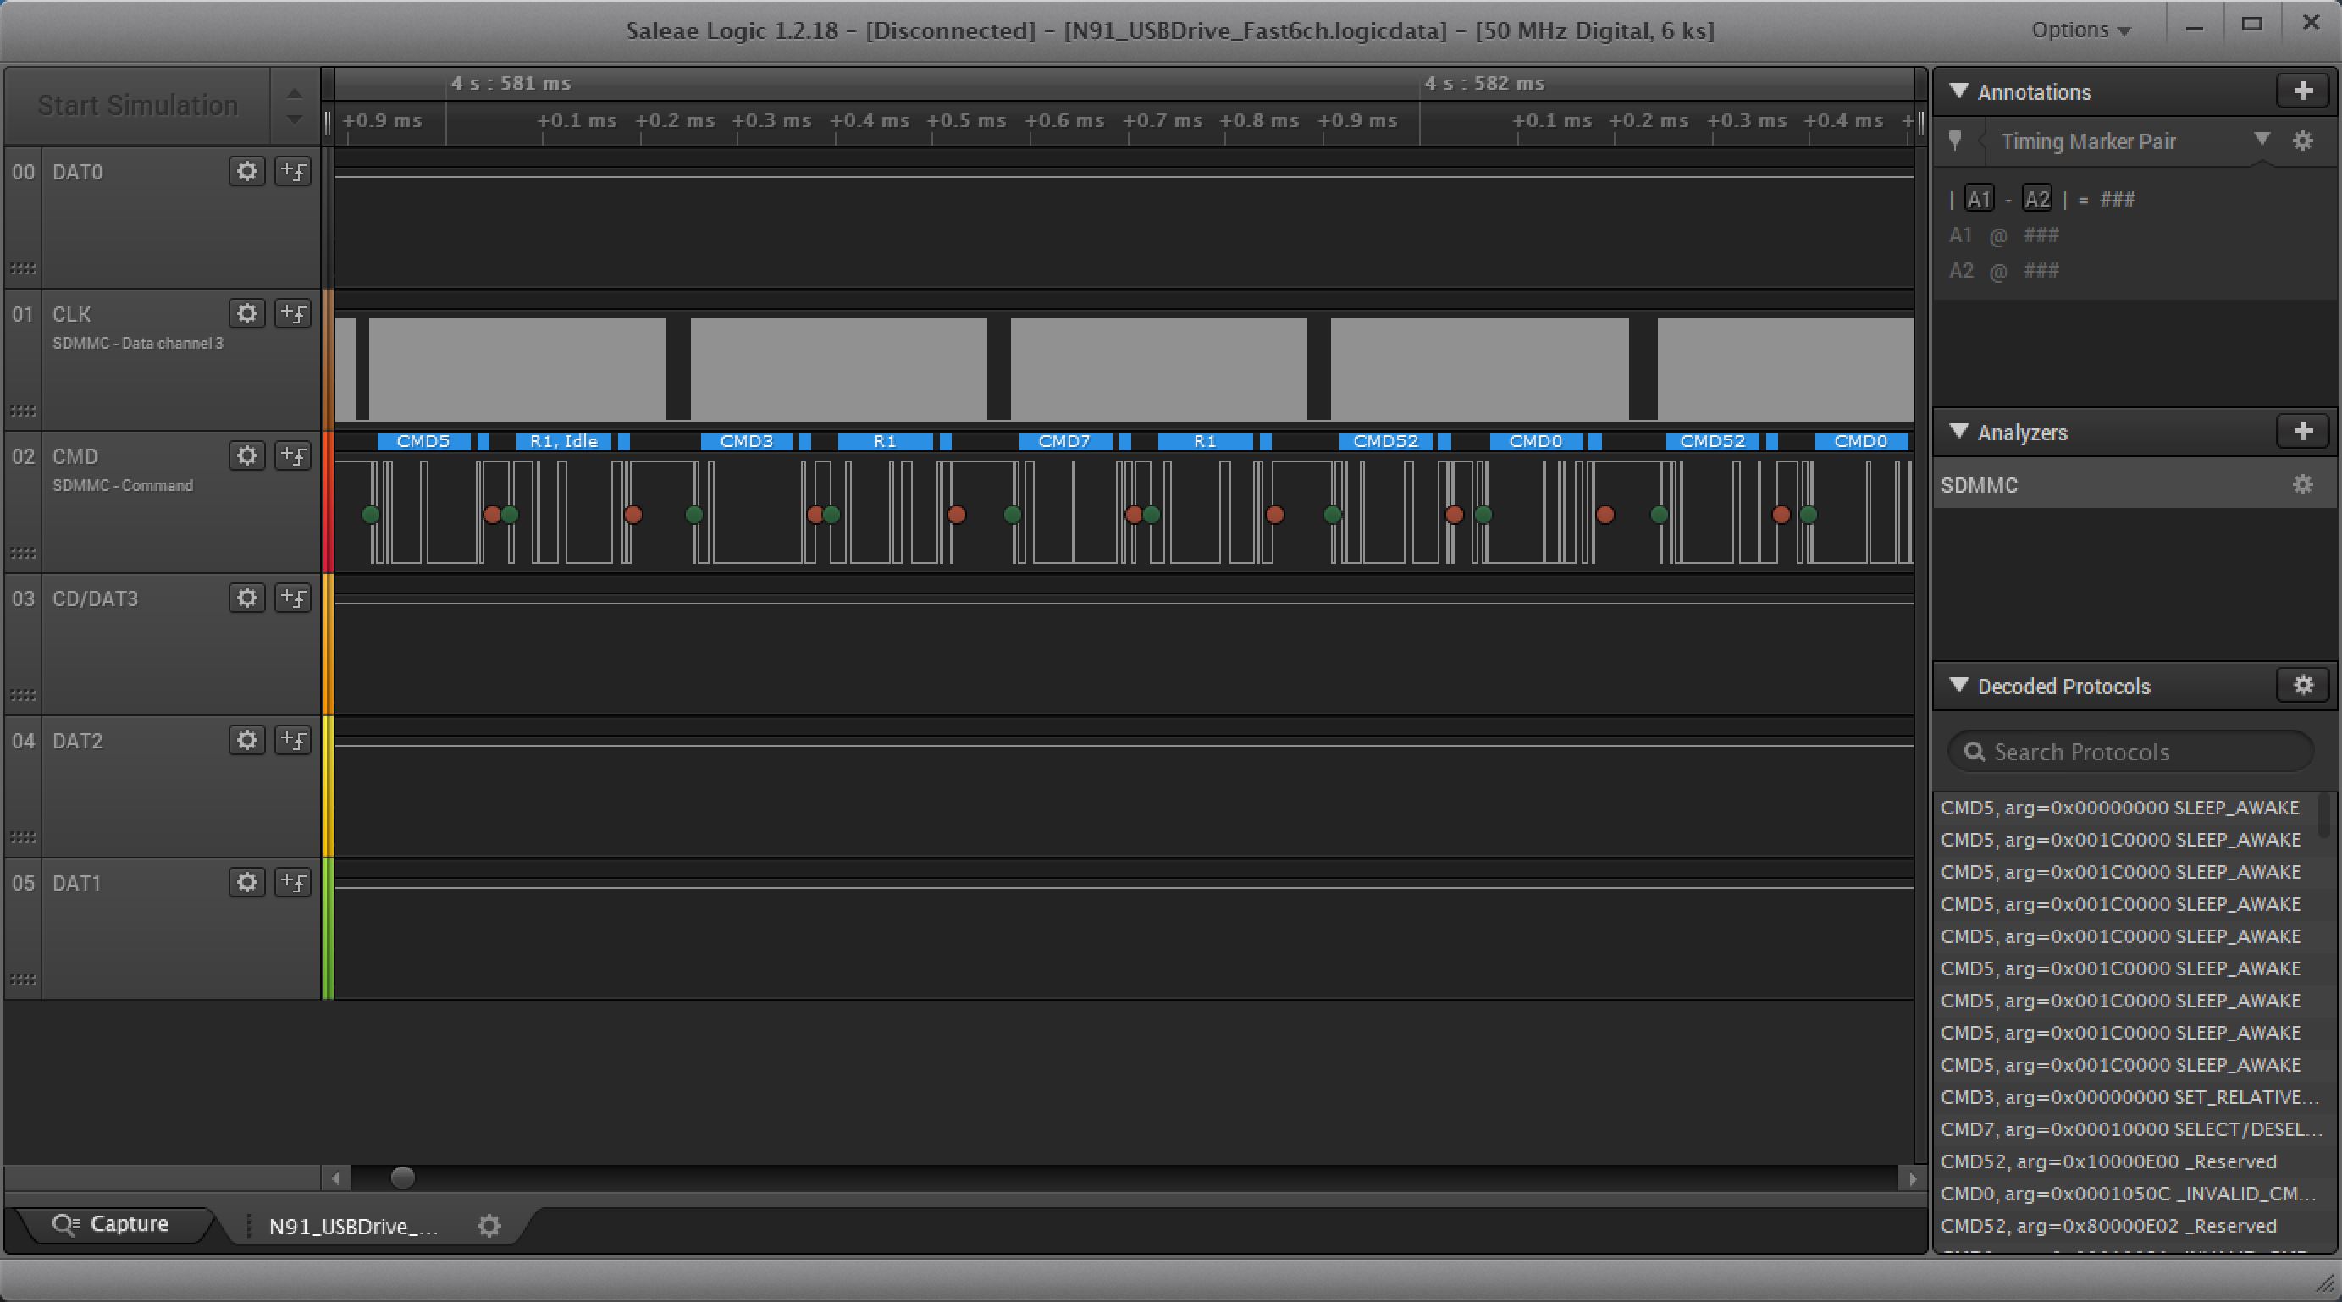Open DAT0 channel settings gear
This screenshot has height=1302, width=2342.
point(246,171)
